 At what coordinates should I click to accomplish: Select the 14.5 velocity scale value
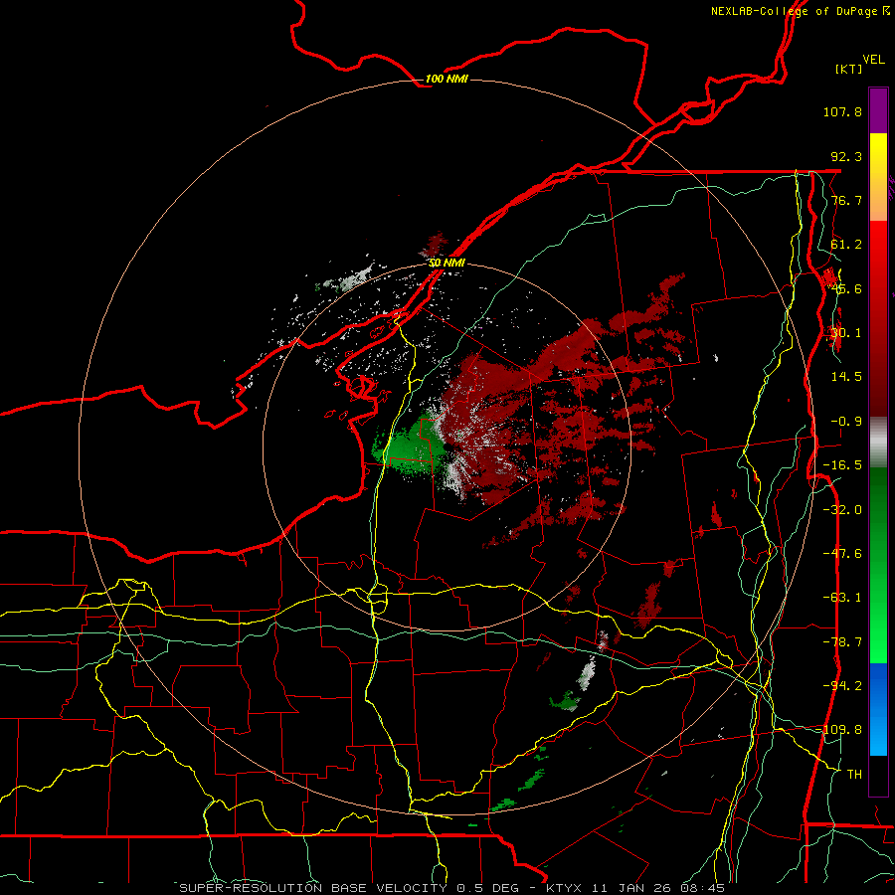tap(846, 377)
